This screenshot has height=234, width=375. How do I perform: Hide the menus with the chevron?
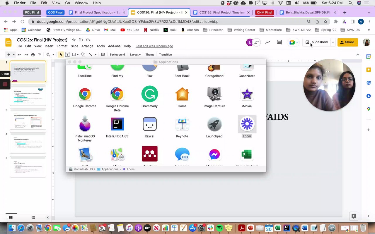click(x=357, y=55)
